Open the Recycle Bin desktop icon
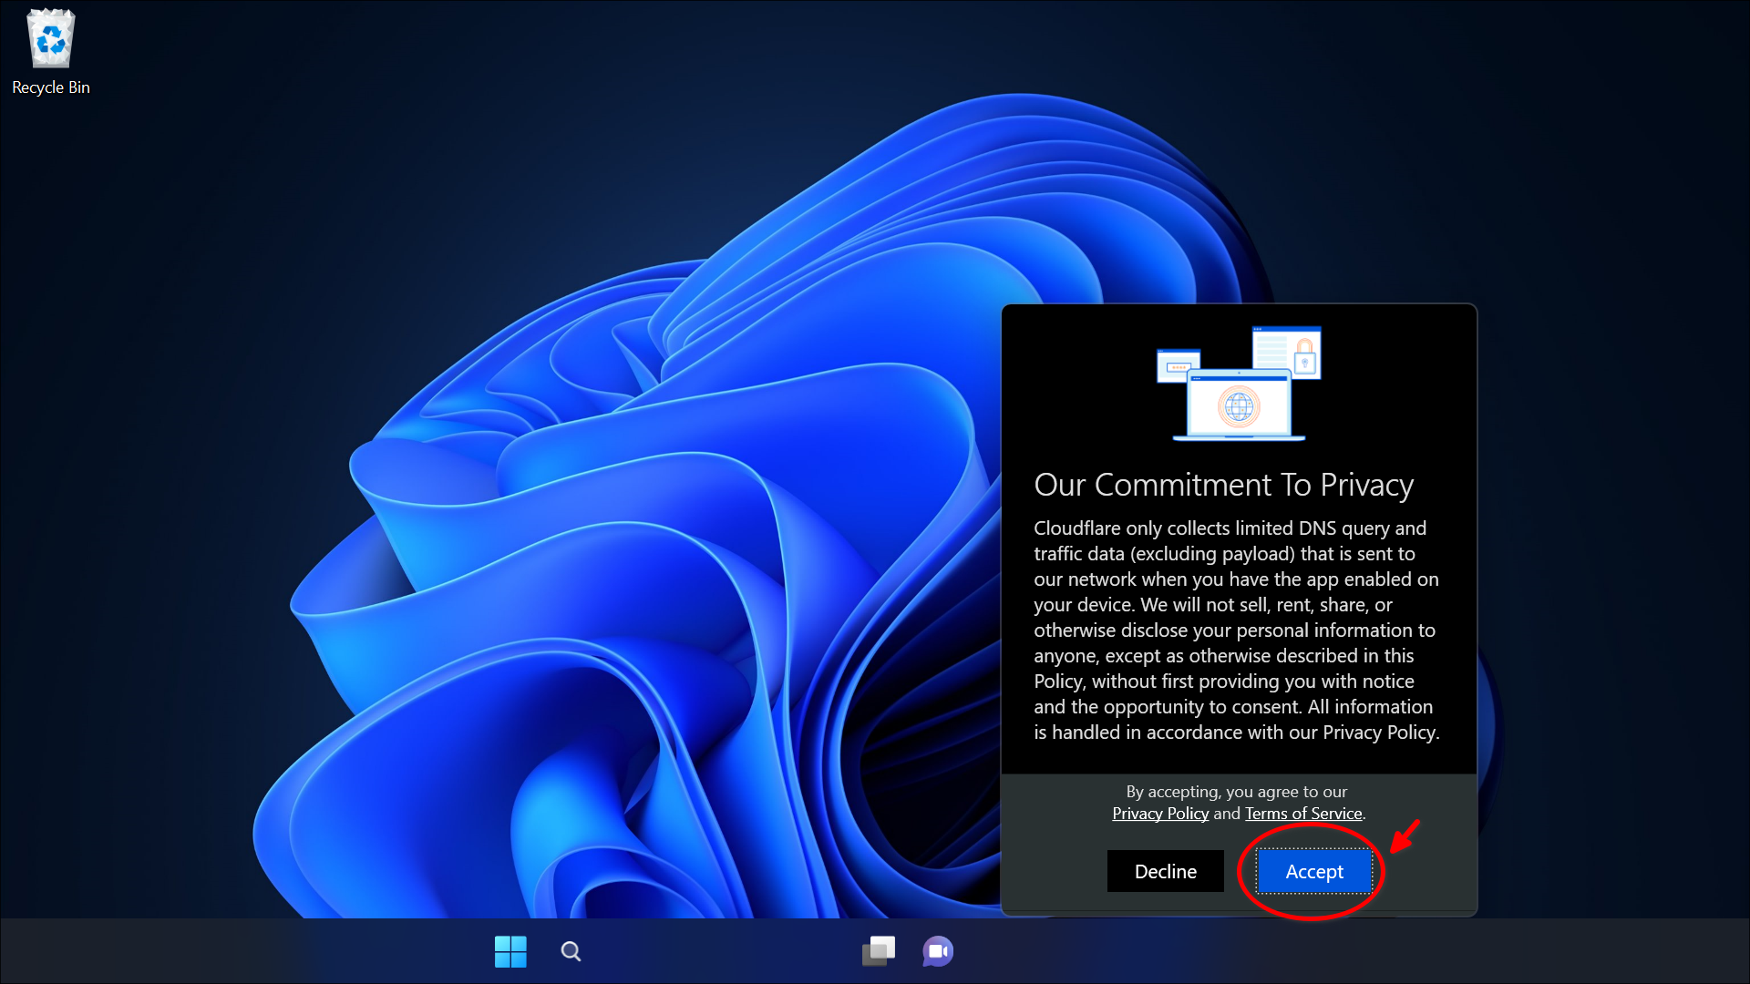The width and height of the screenshot is (1750, 984). click(51, 52)
